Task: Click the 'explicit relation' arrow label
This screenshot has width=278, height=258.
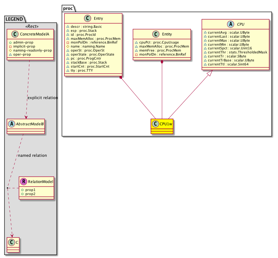Action: coord(43,98)
